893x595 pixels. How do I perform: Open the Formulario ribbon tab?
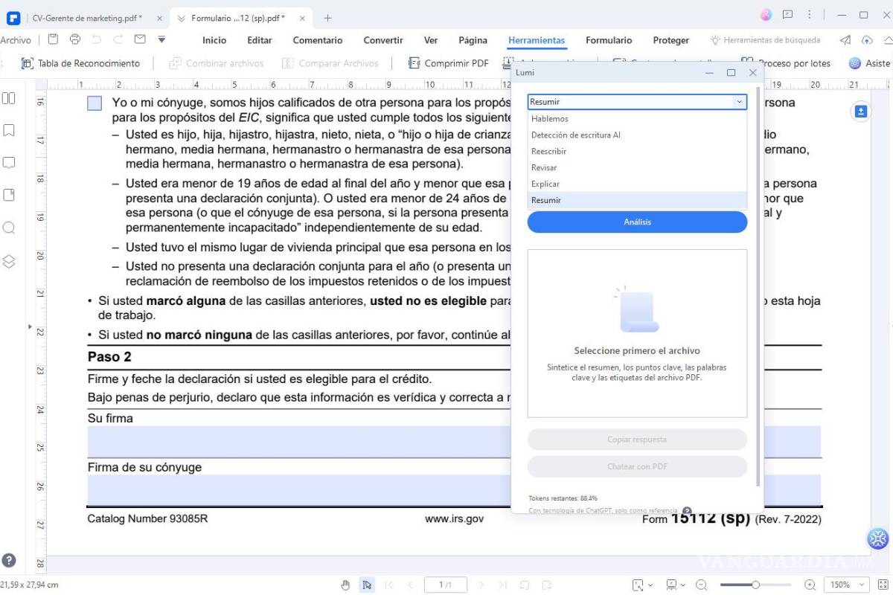[609, 39]
